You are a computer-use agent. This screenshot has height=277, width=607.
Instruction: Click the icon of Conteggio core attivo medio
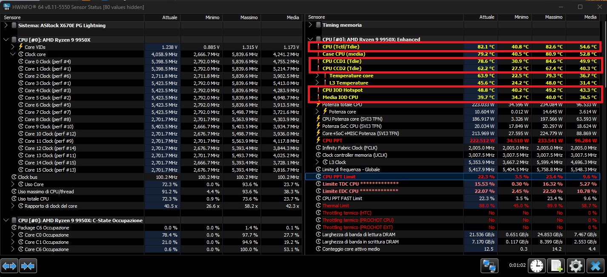[x=318, y=249]
